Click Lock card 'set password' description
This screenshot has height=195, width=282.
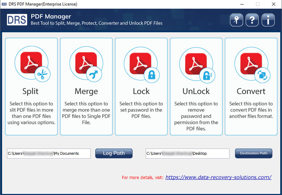click(x=141, y=110)
